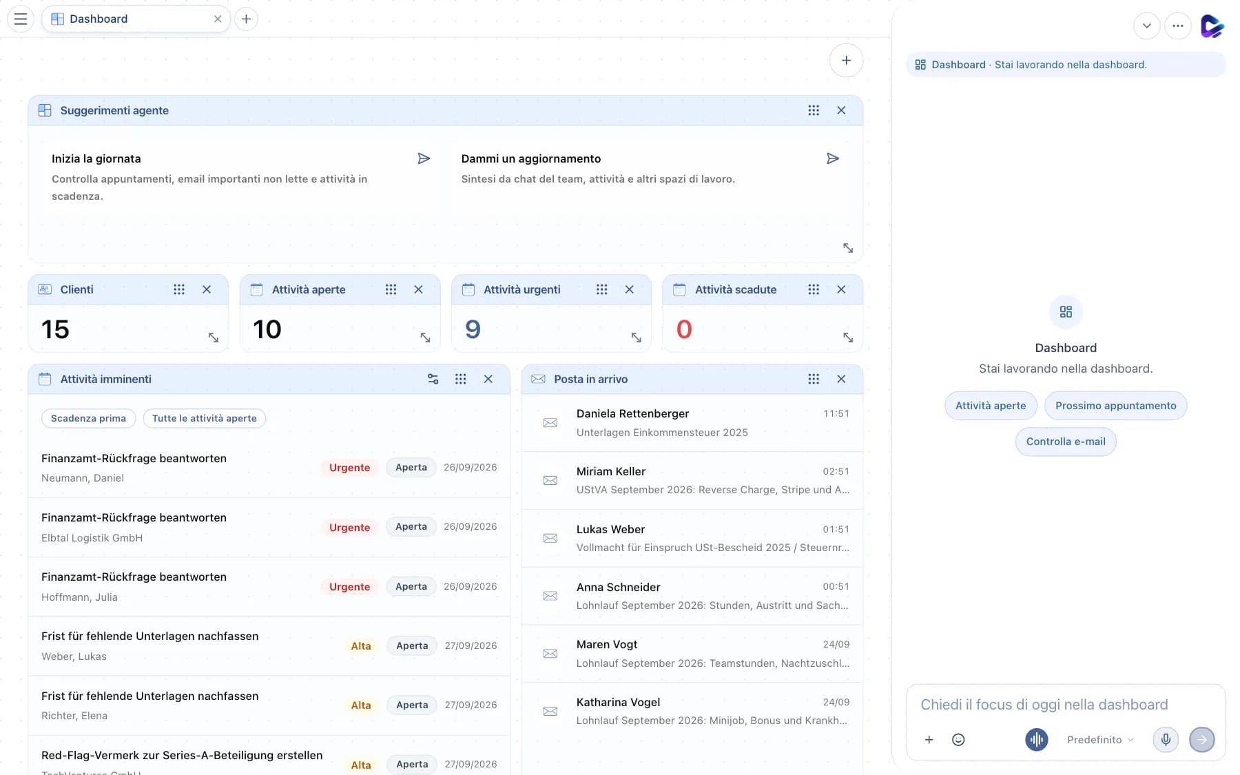Open the task for Neumann, Daniel

coord(269,468)
